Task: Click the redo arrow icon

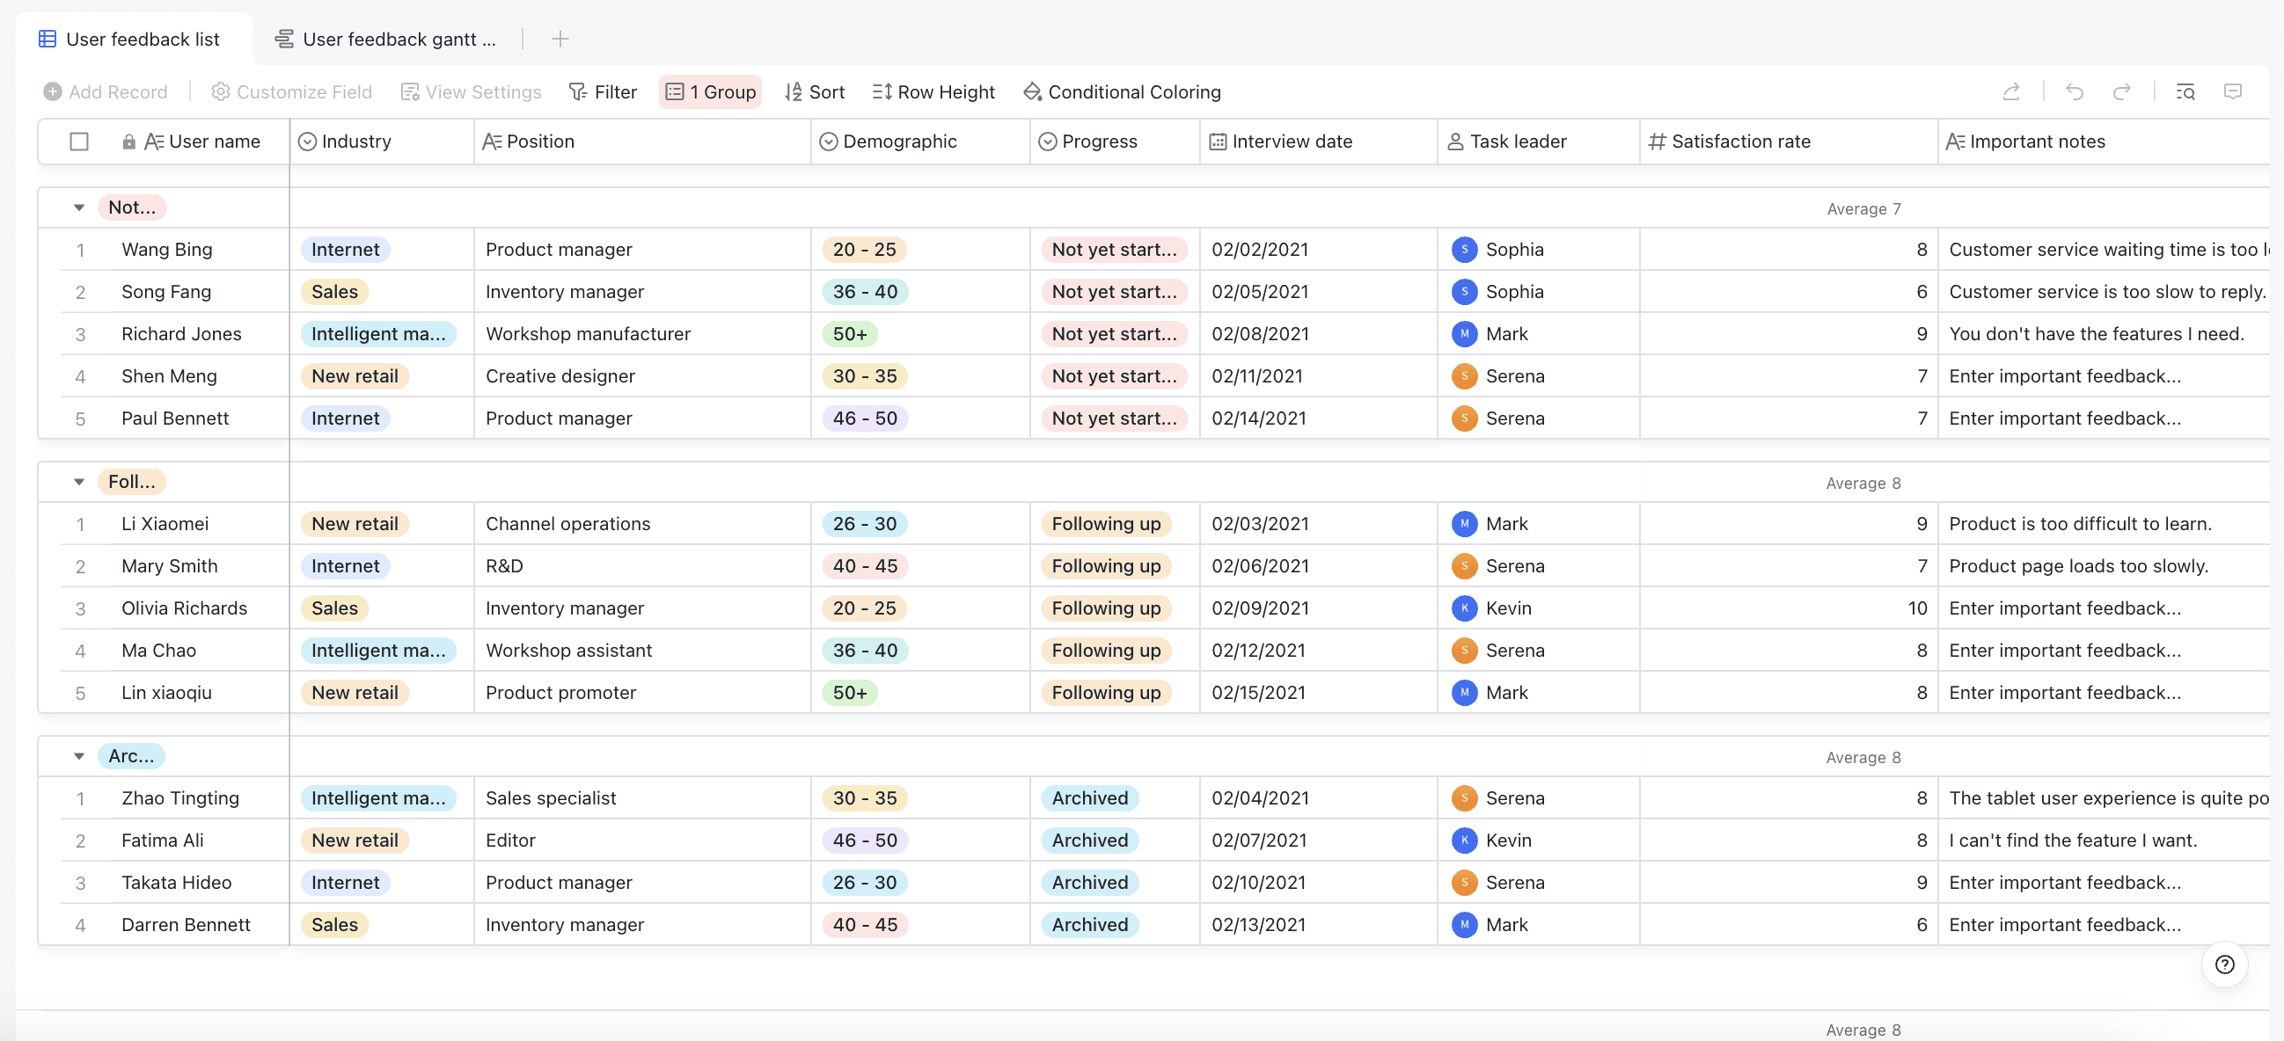Action: click(x=2121, y=92)
